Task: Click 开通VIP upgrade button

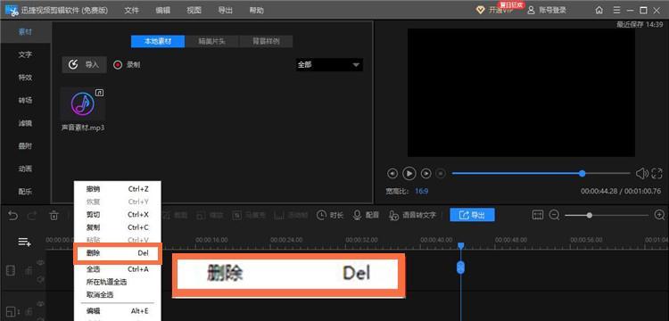Action: (496, 10)
